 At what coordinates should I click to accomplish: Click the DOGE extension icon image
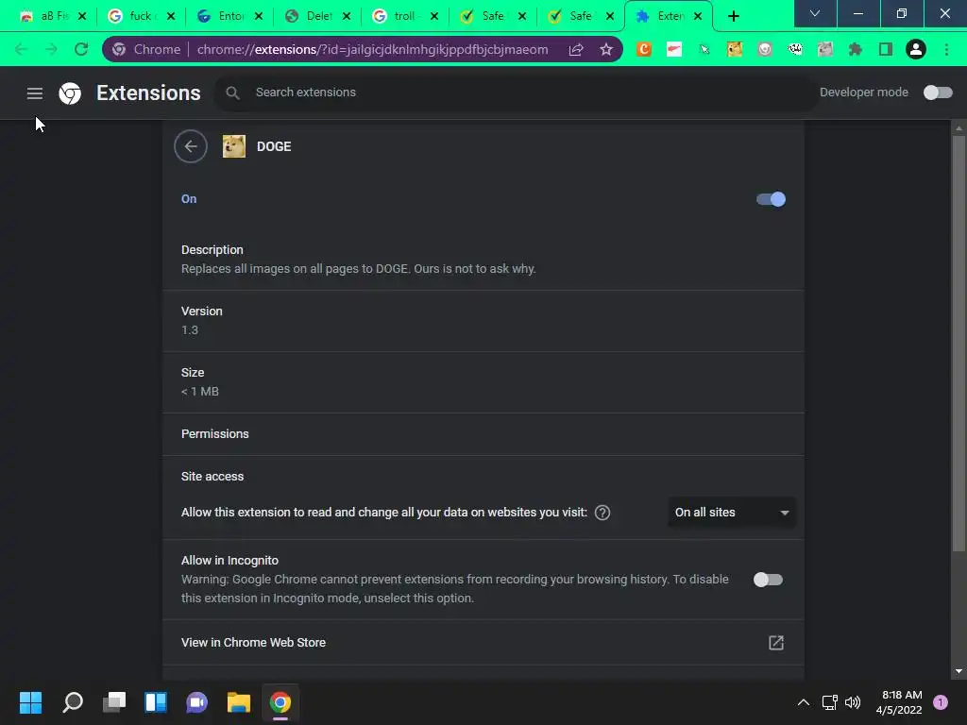(x=234, y=146)
